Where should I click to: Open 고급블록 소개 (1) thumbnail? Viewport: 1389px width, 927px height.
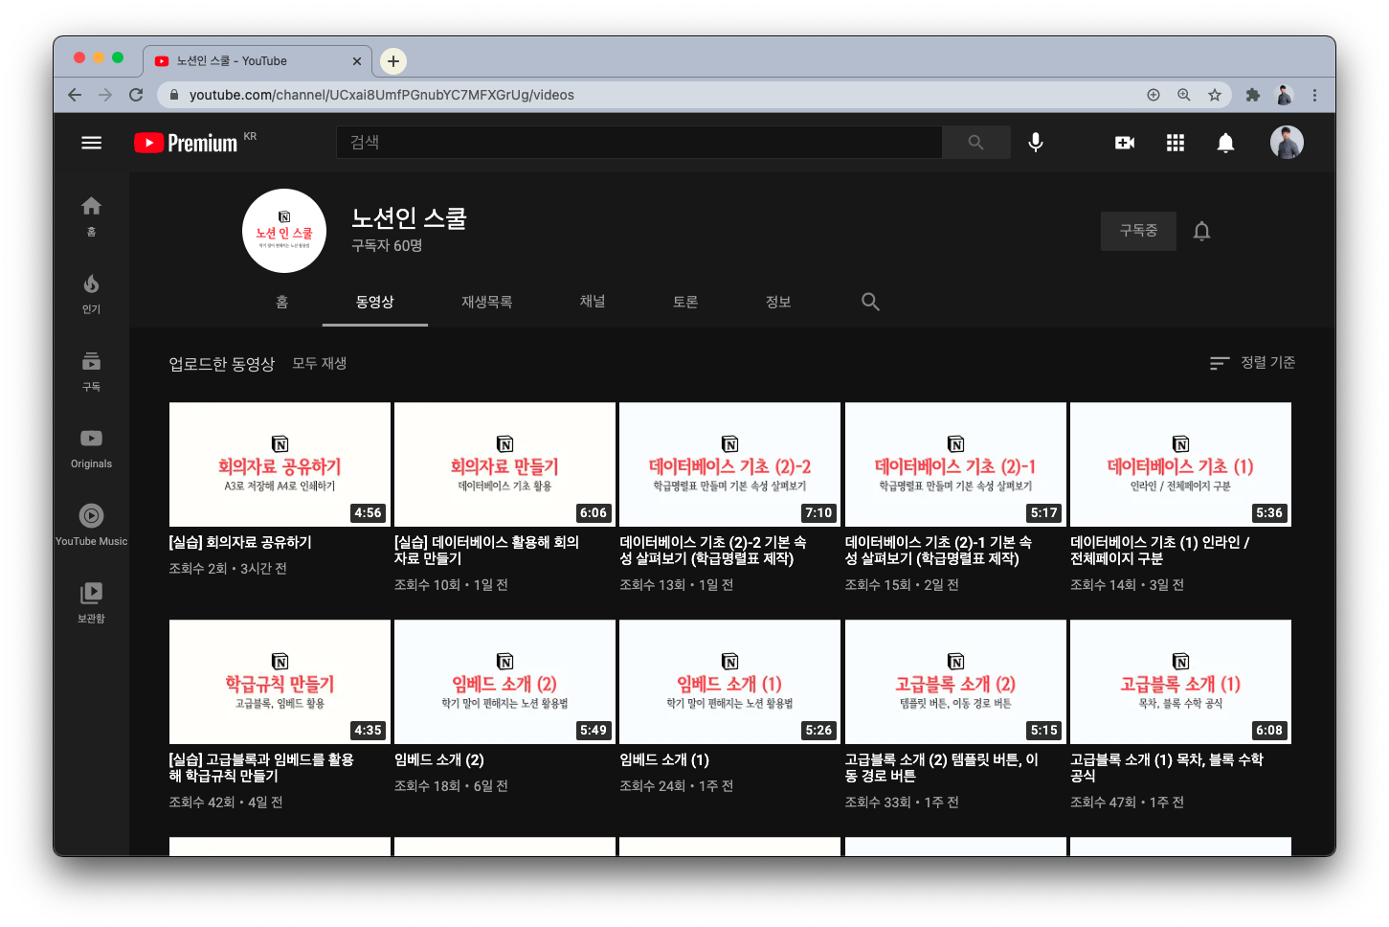click(1180, 682)
